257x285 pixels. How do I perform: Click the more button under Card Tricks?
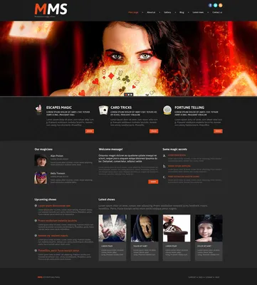click(154, 131)
